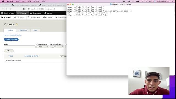This screenshot has width=176, height=99.
Task: Click the docker-container down -v command line
Action: coord(118,11)
